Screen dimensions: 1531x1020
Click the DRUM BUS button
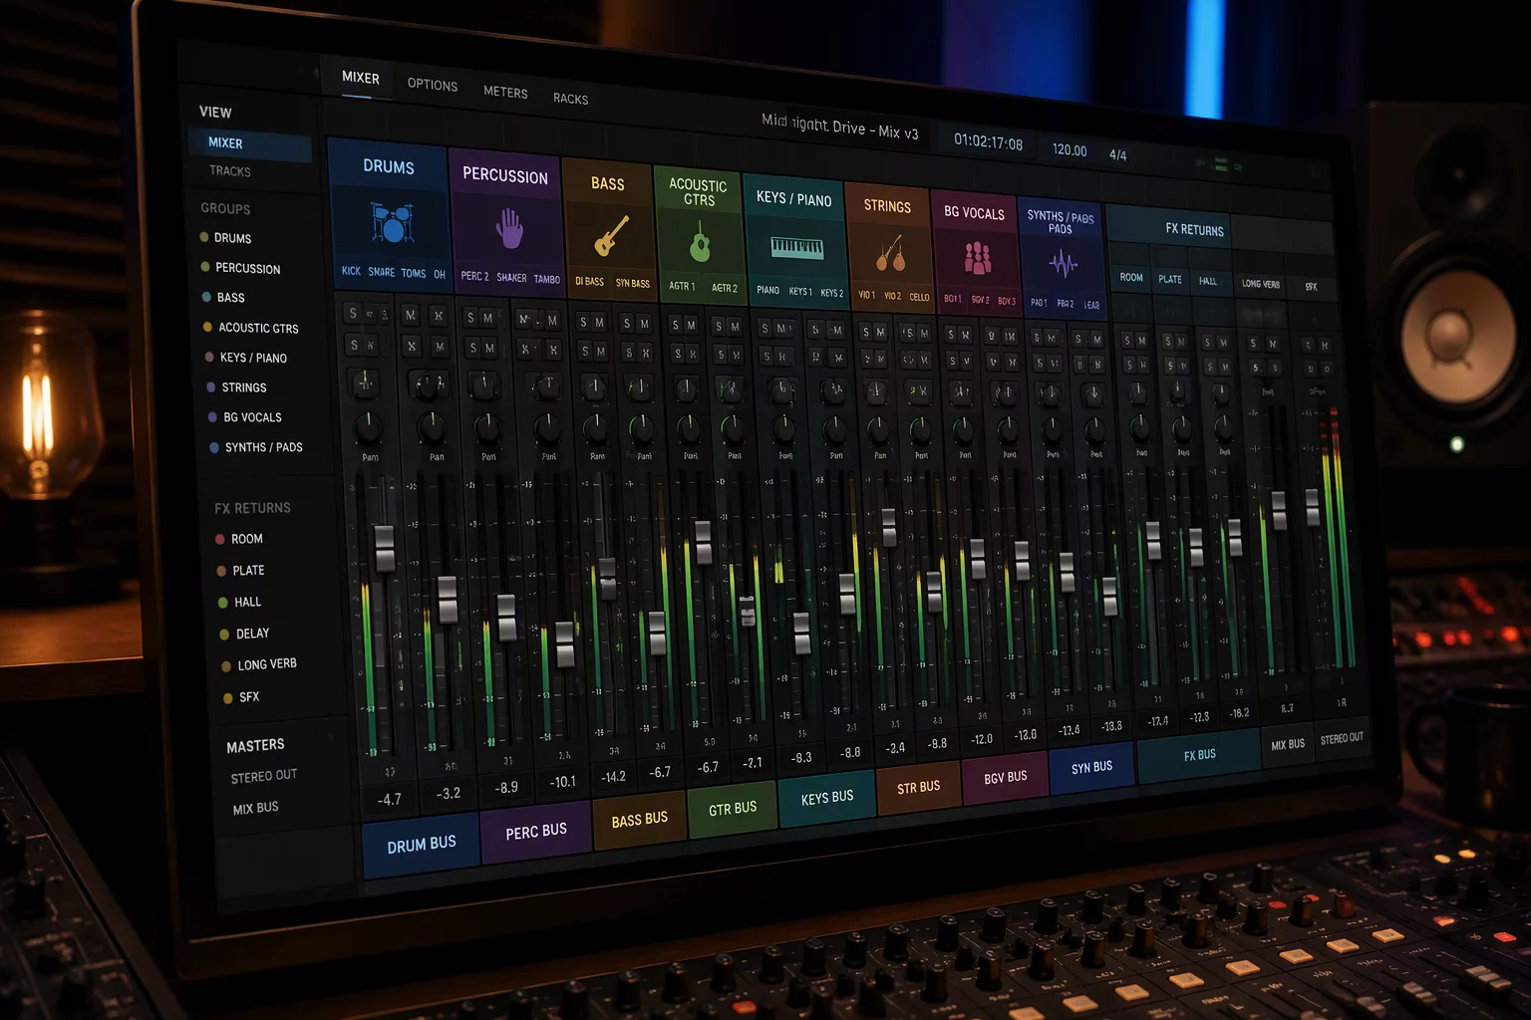click(x=422, y=845)
